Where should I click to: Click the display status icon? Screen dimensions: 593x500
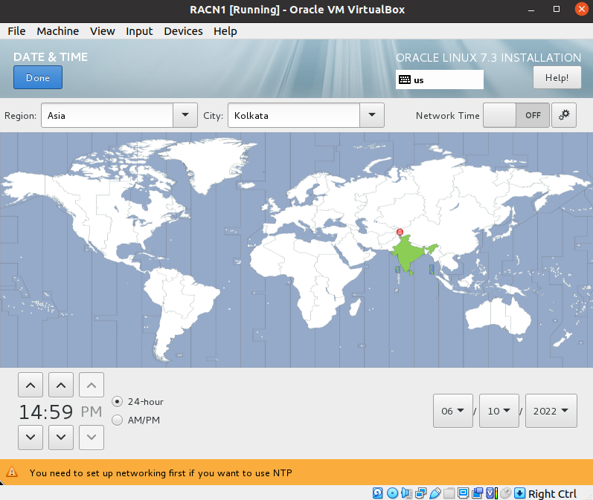[x=463, y=493]
